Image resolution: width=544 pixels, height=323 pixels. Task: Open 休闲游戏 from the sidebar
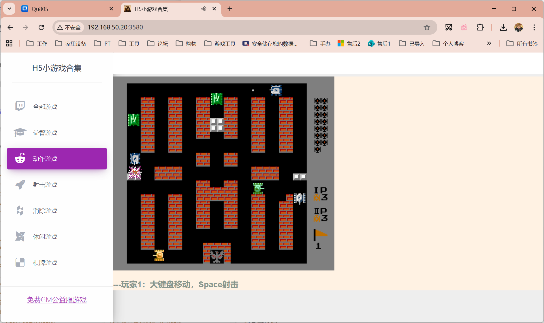coord(20,236)
